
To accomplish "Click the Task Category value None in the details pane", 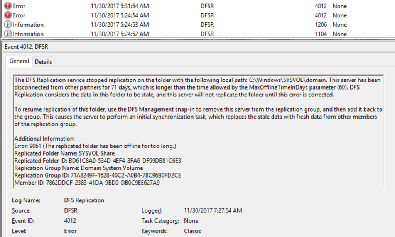I will (x=191, y=221).
